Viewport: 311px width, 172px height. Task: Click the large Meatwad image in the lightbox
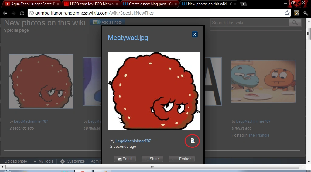click(x=153, y=91)
